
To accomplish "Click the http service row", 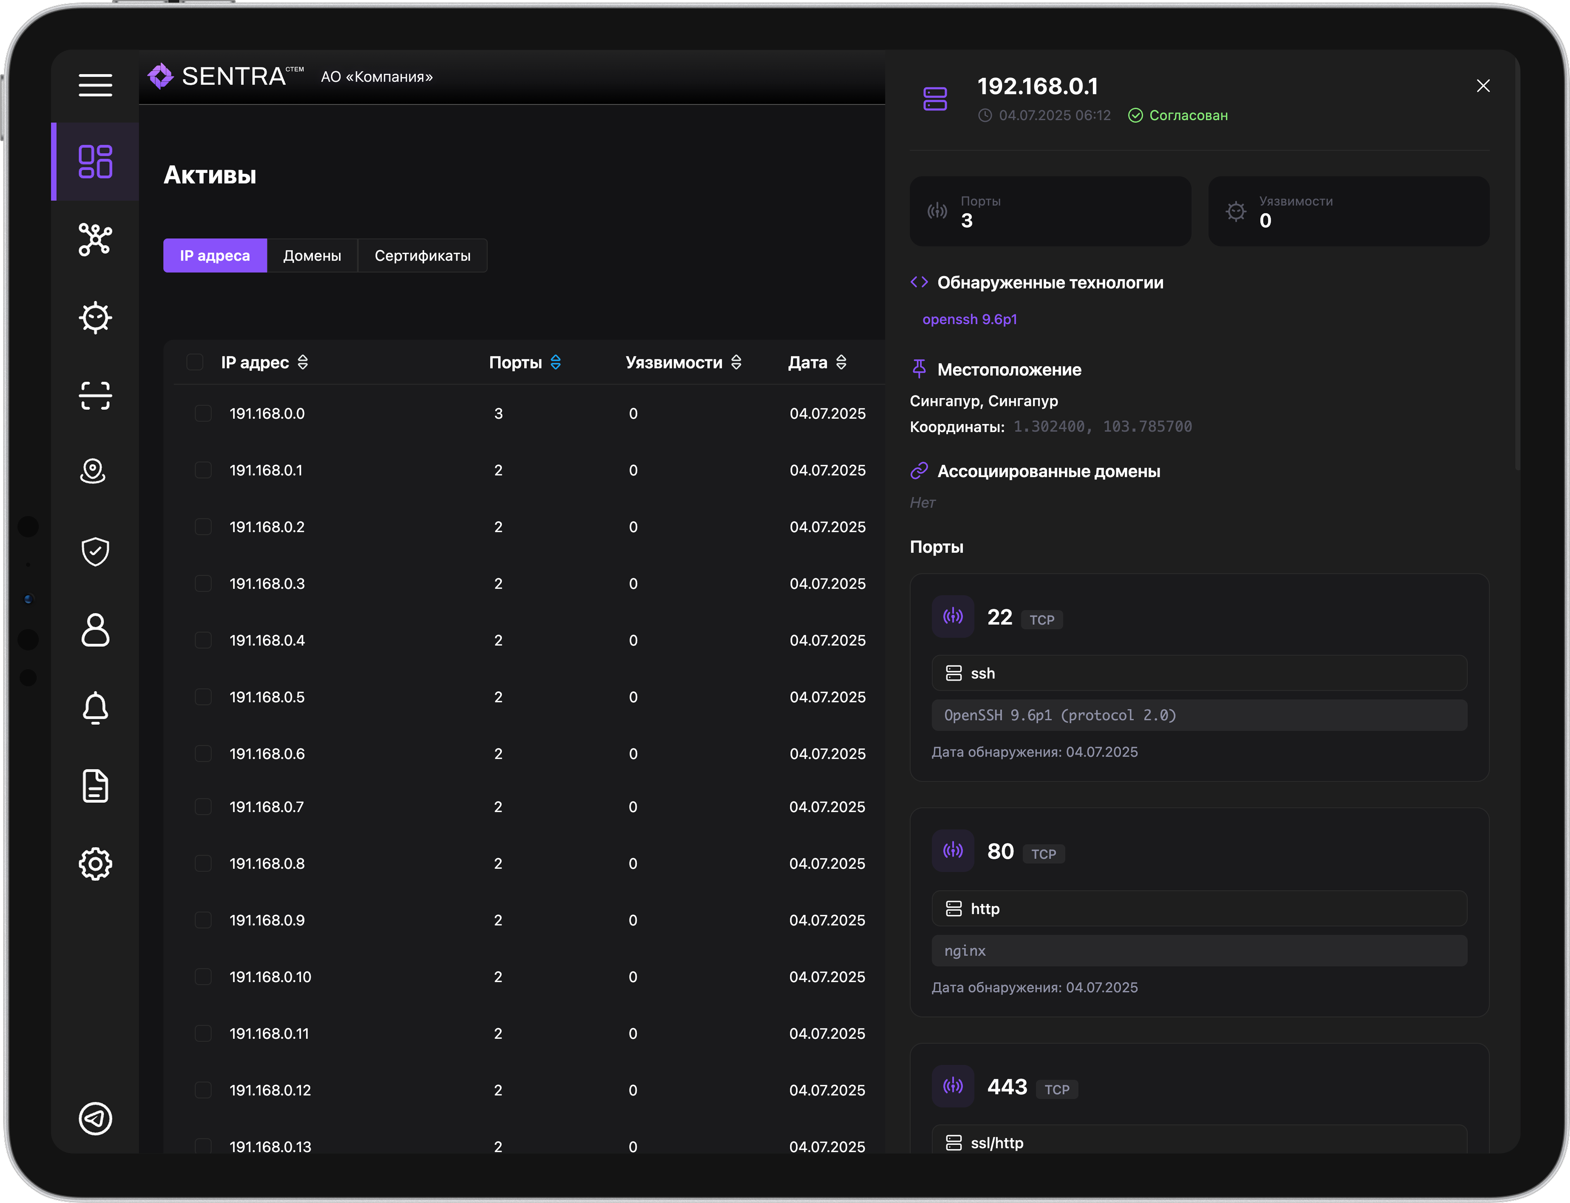I will click(x=1199, y=909).
